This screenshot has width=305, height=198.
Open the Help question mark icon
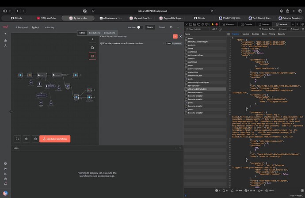(4, 178)
